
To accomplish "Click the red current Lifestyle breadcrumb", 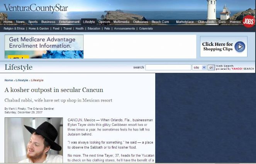I will point(37,80).
